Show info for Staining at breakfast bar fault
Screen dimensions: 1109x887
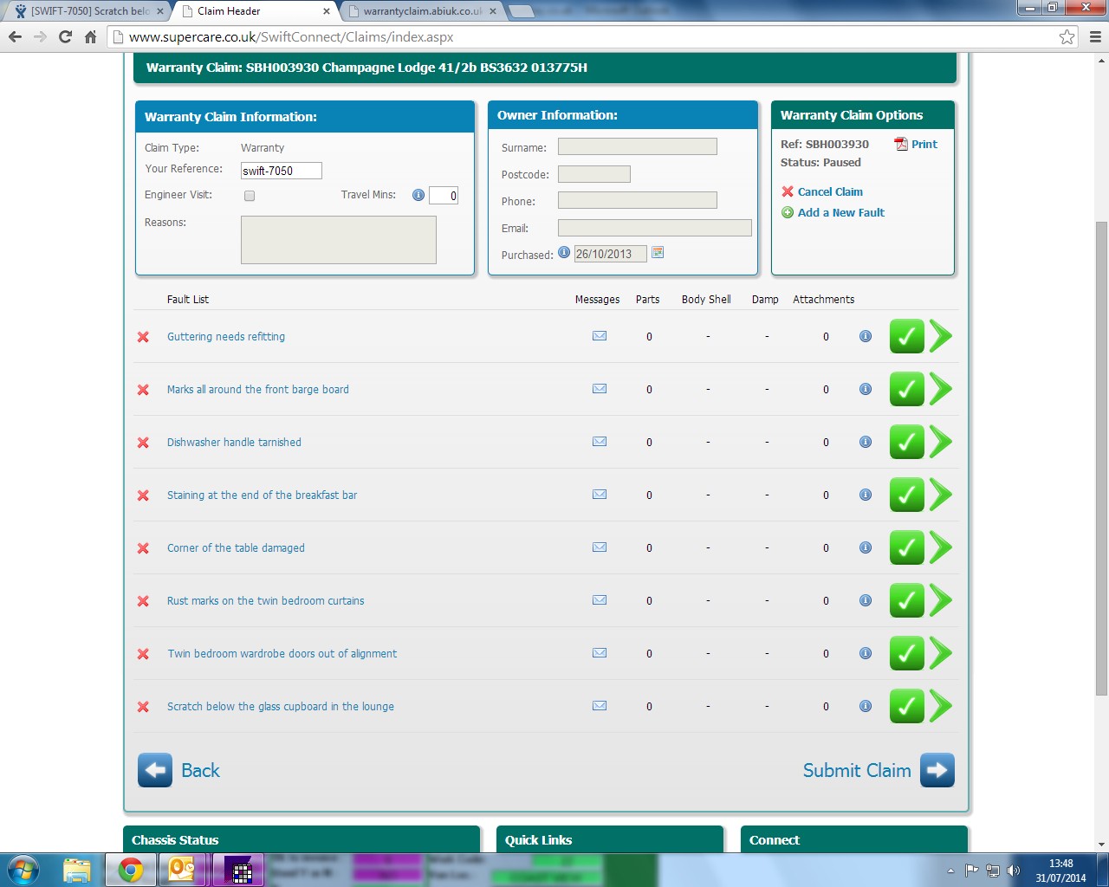866,495
